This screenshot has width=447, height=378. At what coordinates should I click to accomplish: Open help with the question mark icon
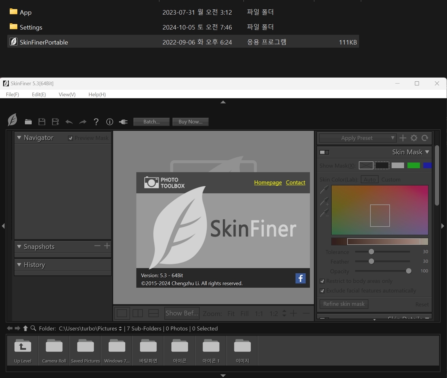tap(96, 122)
